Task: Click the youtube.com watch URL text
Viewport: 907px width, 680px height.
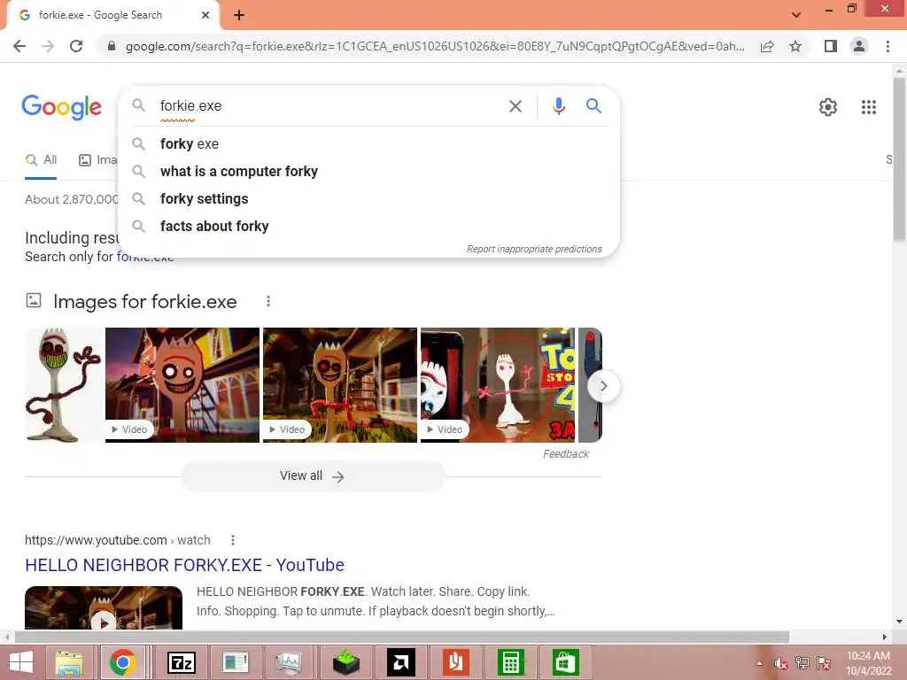Action: click(118, 540)
